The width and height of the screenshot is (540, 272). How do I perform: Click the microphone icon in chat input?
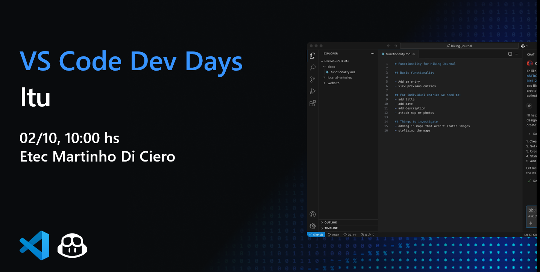pyautogui.click(x=531, y=223)
